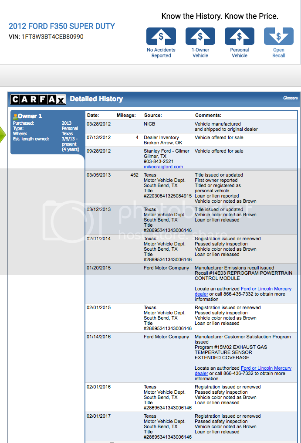Click the Owner 1 heading
The width and height of the screenshot is (301, 443).
[30, 116]
